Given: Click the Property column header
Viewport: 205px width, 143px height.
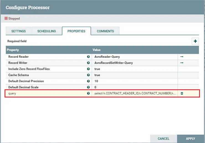Looking at the screenshot, I should pos(13,50).
